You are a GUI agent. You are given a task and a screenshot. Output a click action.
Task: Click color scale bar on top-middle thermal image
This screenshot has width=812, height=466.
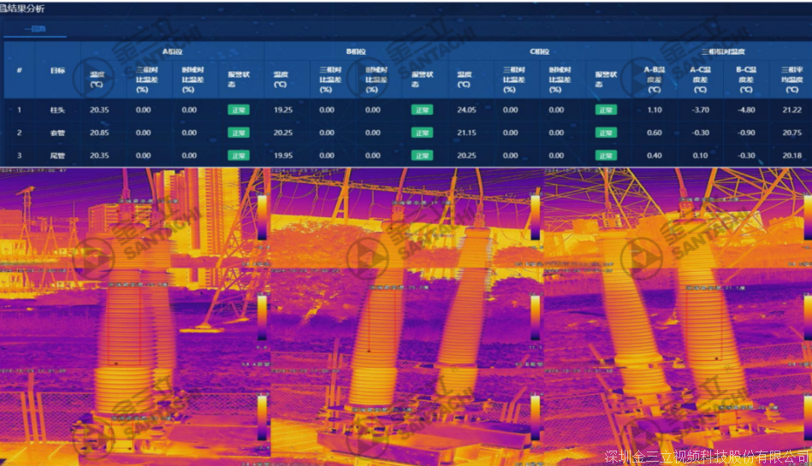point(535,217)
